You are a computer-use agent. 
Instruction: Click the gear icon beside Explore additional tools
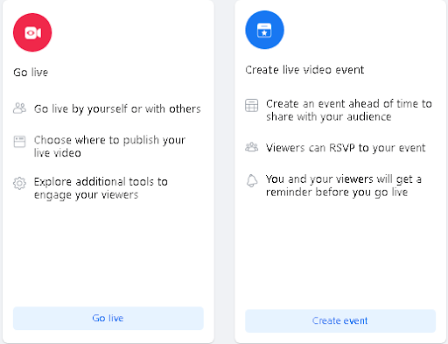pos(19,183)
